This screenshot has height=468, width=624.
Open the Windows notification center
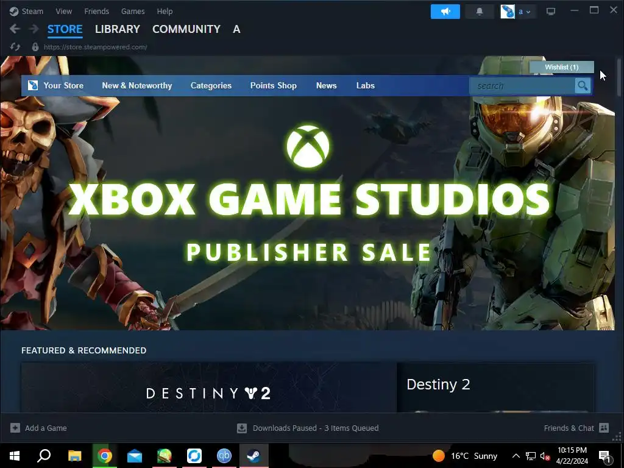tap(605, 456)
